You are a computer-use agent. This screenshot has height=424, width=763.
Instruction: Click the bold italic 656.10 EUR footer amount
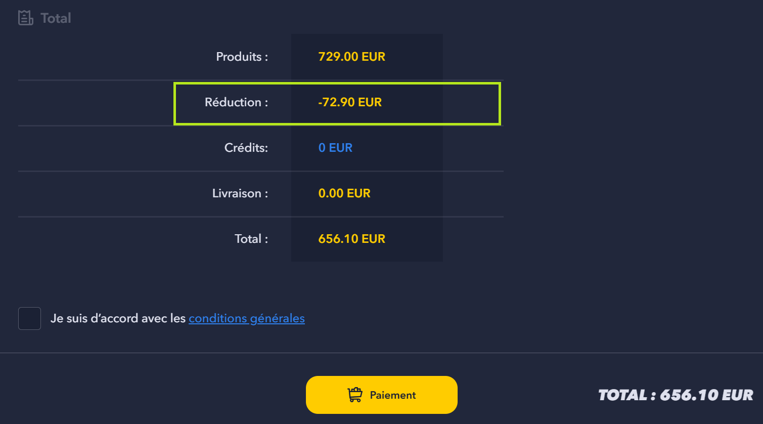click(x=706, y=395)
